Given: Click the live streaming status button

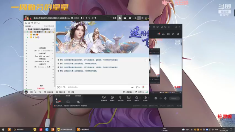Looking at the screenshot, I should [174, 98].
